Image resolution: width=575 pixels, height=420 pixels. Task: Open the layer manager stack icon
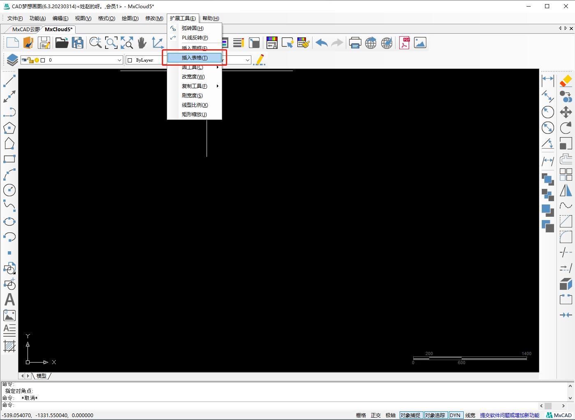coord(12,60)
